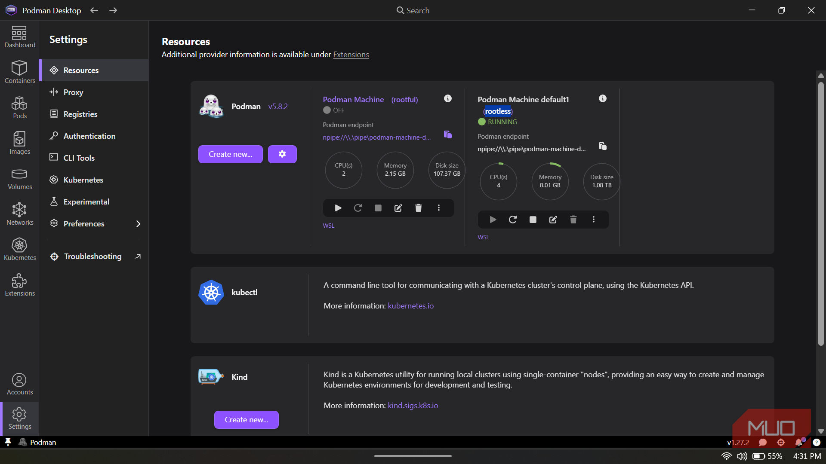The image size is (826, 464).
Task: Show info for Podman Machine default1
Action: click(x=603, y=98)
